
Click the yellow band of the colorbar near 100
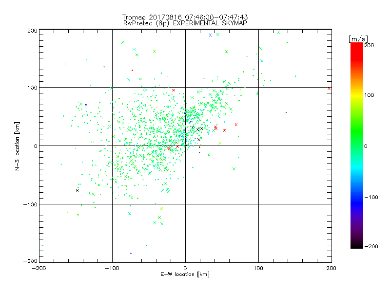[x=357, y=95]
